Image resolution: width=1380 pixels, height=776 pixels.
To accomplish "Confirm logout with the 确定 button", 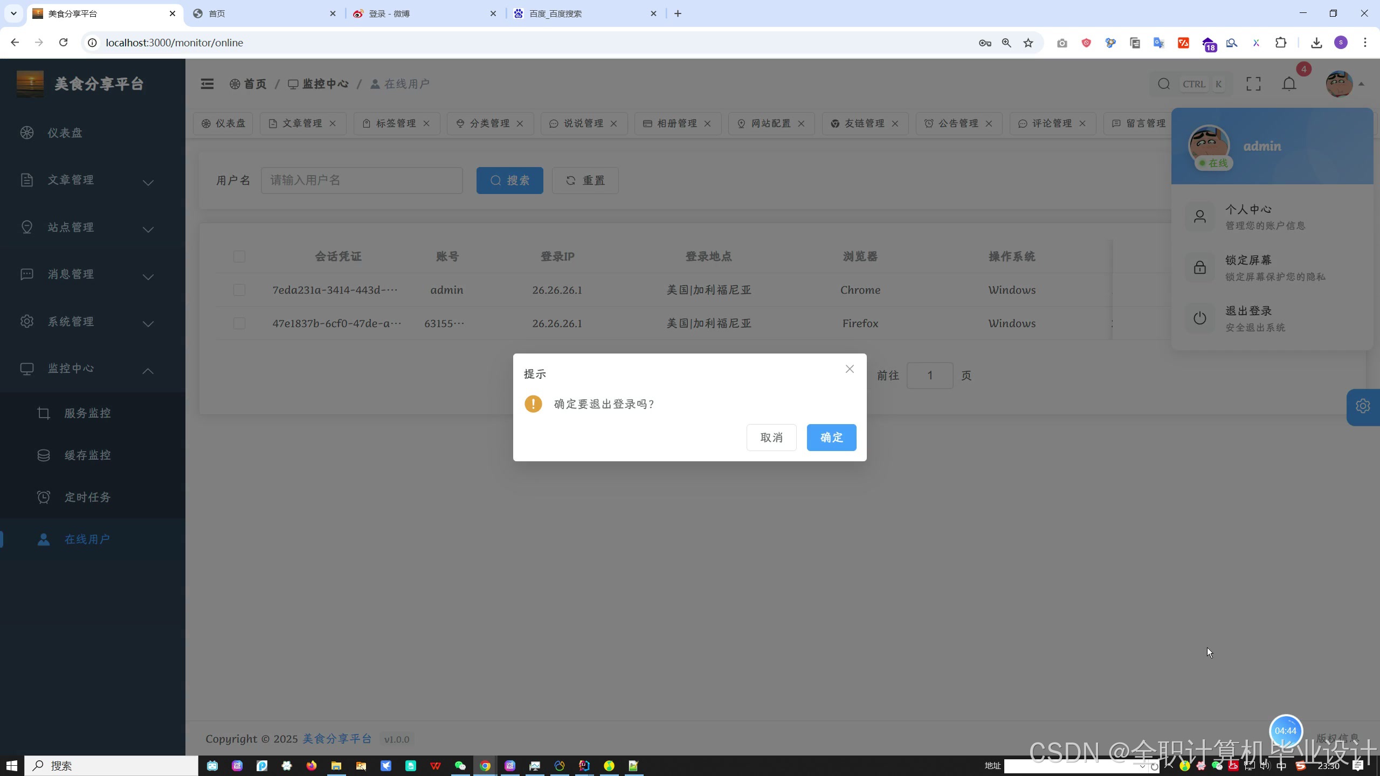I will coord(831,438).
